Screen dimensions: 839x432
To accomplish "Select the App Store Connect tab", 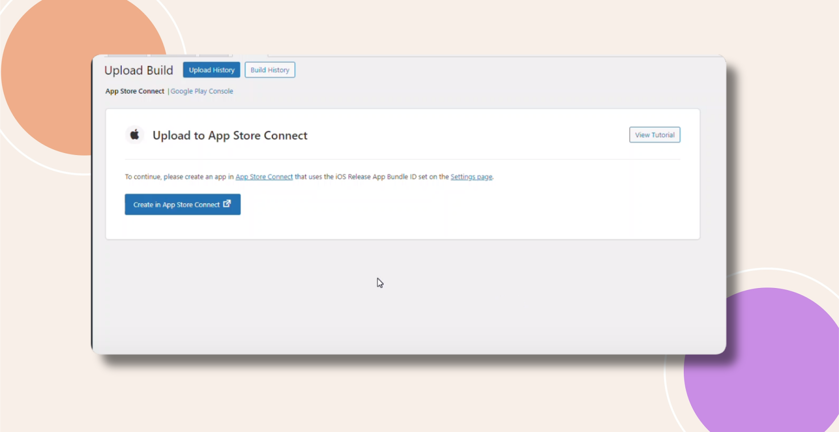I will click(x=135, y=91).
